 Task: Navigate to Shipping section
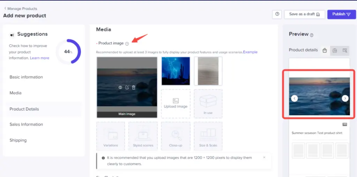click(18, 140)
